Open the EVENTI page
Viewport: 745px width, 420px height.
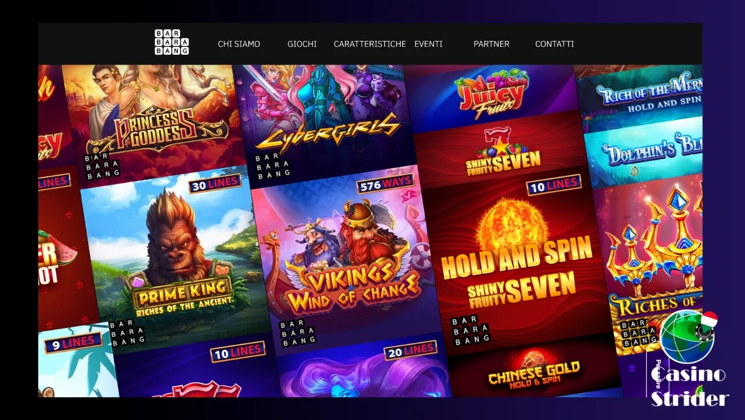pyautogui.click(x=428, y=44)
